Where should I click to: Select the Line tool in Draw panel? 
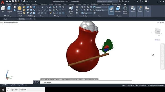pyautogui.click(x=42, y=10)
